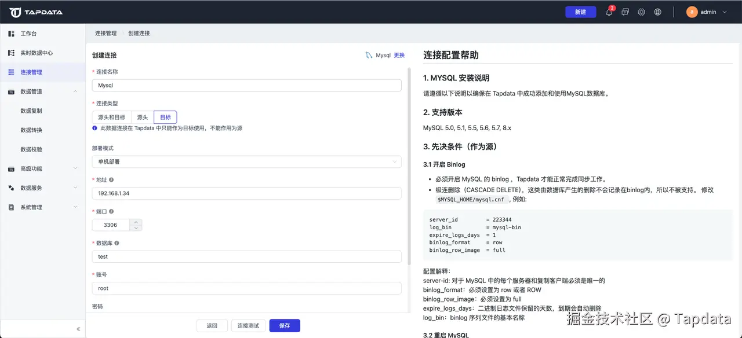
Task: Expand the 高级功能 menu chevron
Action: click(75, 168)
